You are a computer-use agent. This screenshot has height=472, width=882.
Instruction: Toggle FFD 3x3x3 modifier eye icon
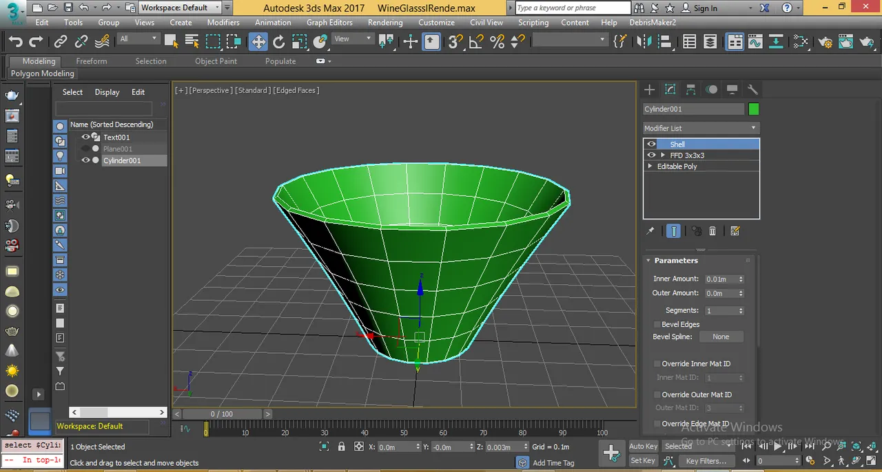651,155
